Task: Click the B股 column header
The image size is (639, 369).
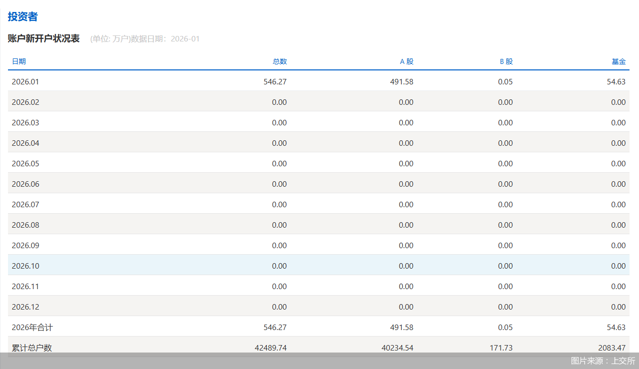Action: click(x=506, y=61)
